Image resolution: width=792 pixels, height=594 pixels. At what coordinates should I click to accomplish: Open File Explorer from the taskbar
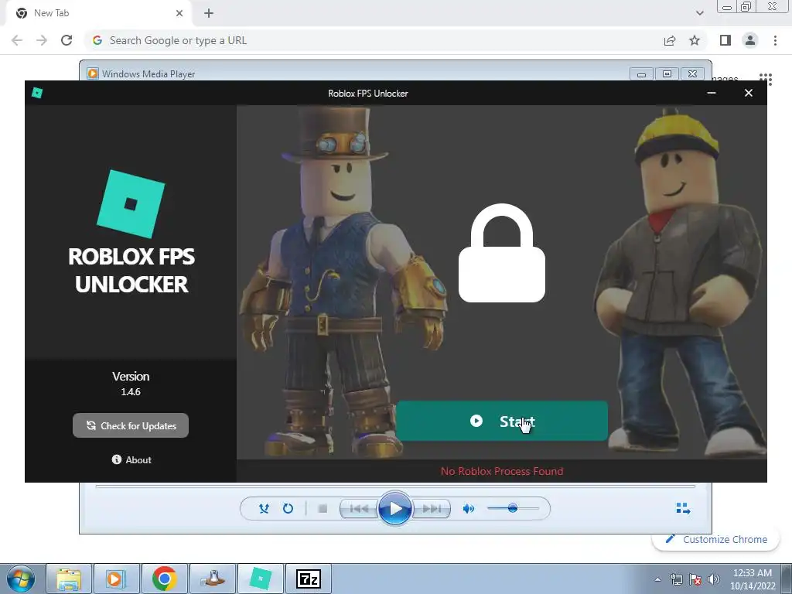(69, 579)
